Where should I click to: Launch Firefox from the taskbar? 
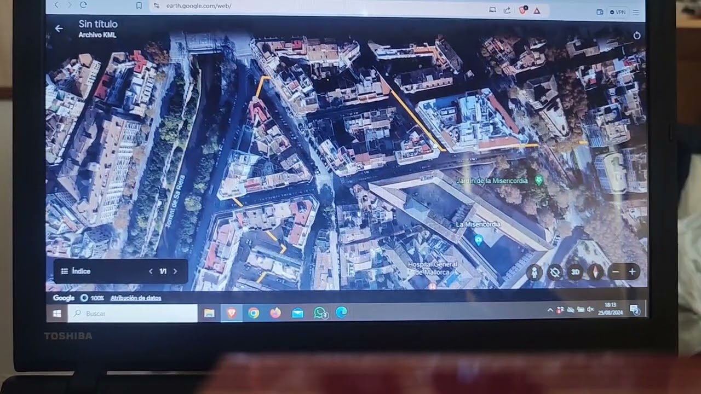[x=275, y=312]
